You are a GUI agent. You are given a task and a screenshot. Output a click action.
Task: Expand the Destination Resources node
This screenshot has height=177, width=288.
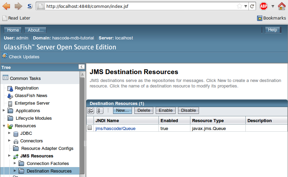15,170
